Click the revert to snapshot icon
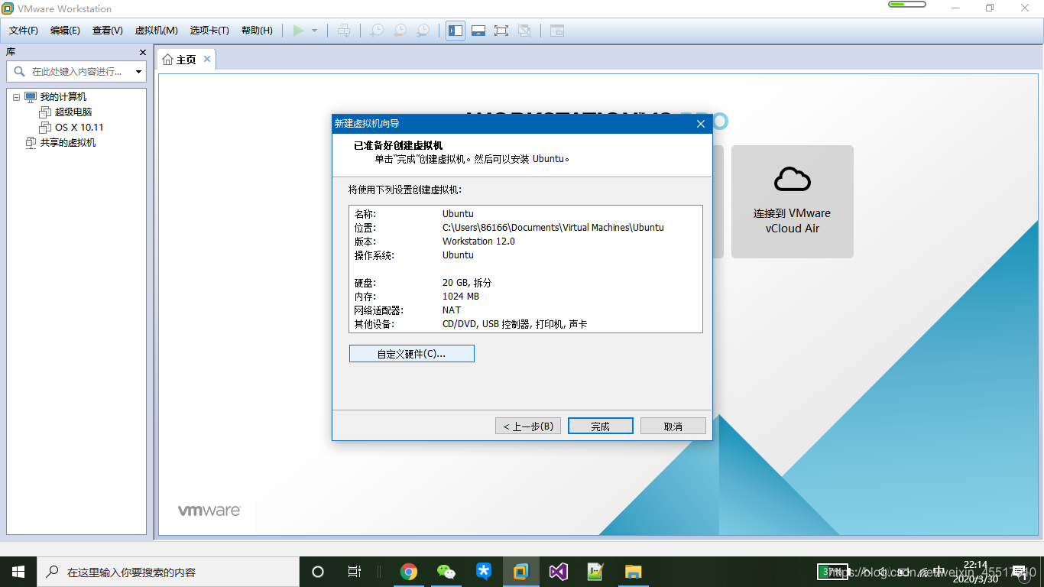 [400, 31]
